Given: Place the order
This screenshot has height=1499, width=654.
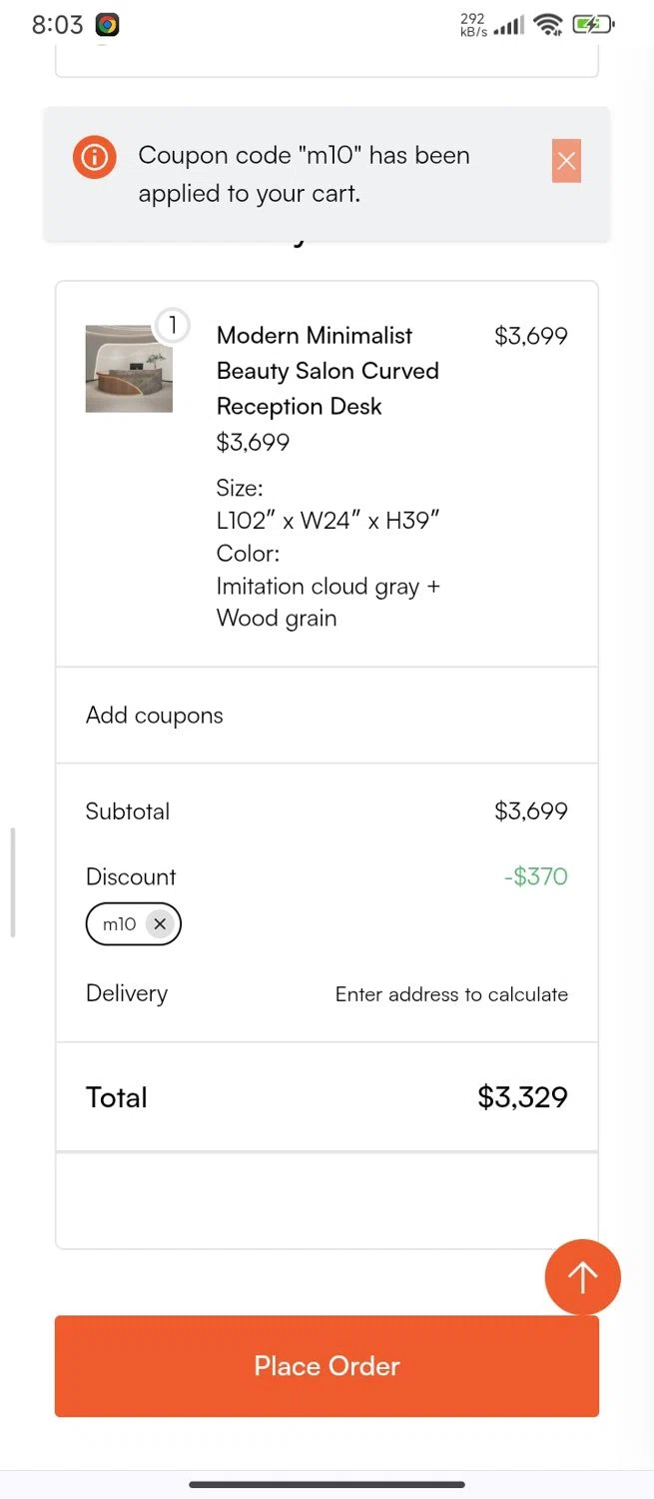Looking at the screenshot, I should (327, 1366).
